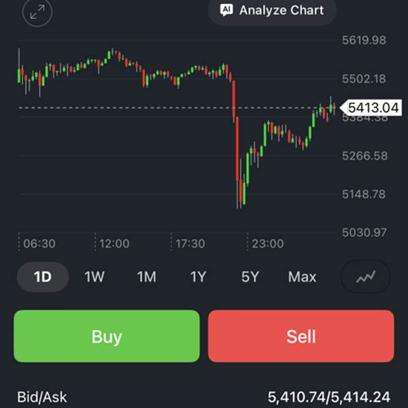Switch to the 1W timeframe
The width and height of the screenshot is (408, 408).
(95, 277)
